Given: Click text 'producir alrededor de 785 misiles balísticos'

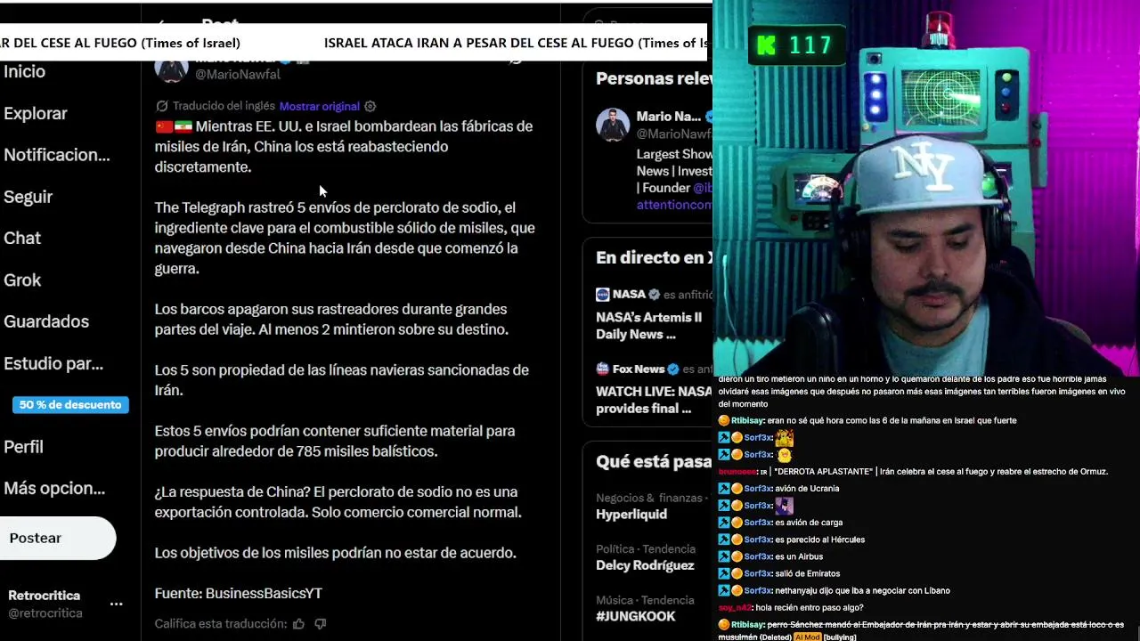Looking at the screenshot, I should click(296, 451).
